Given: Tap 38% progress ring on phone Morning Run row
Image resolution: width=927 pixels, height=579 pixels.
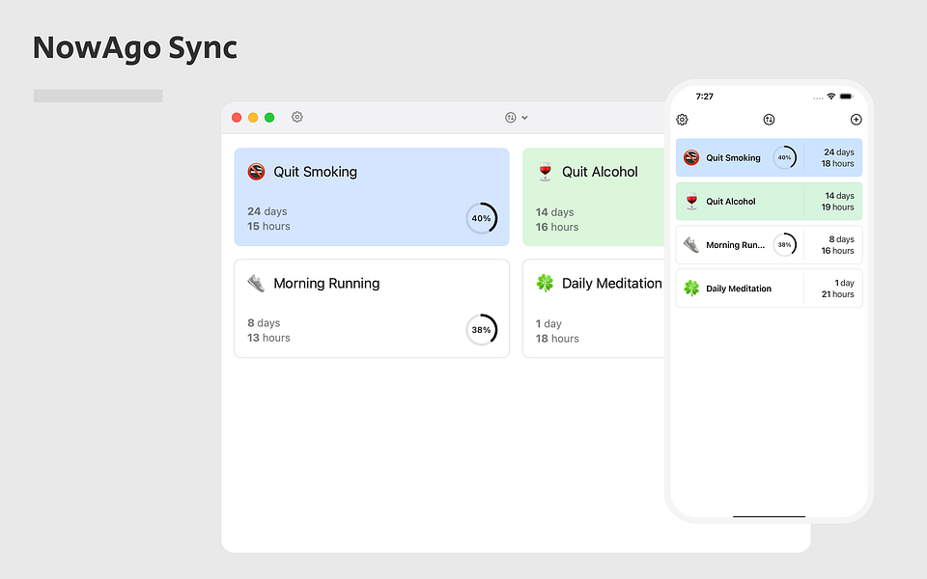Looking at the screenshot, I should tap(784, 244).
